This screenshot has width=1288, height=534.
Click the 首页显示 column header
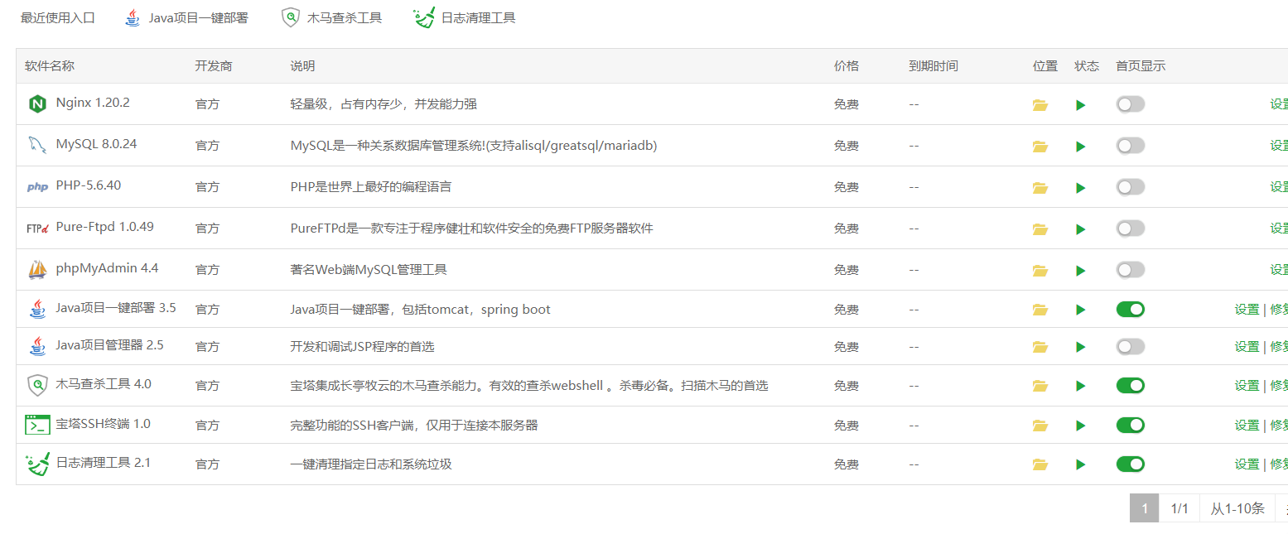tap(1141, 66)
